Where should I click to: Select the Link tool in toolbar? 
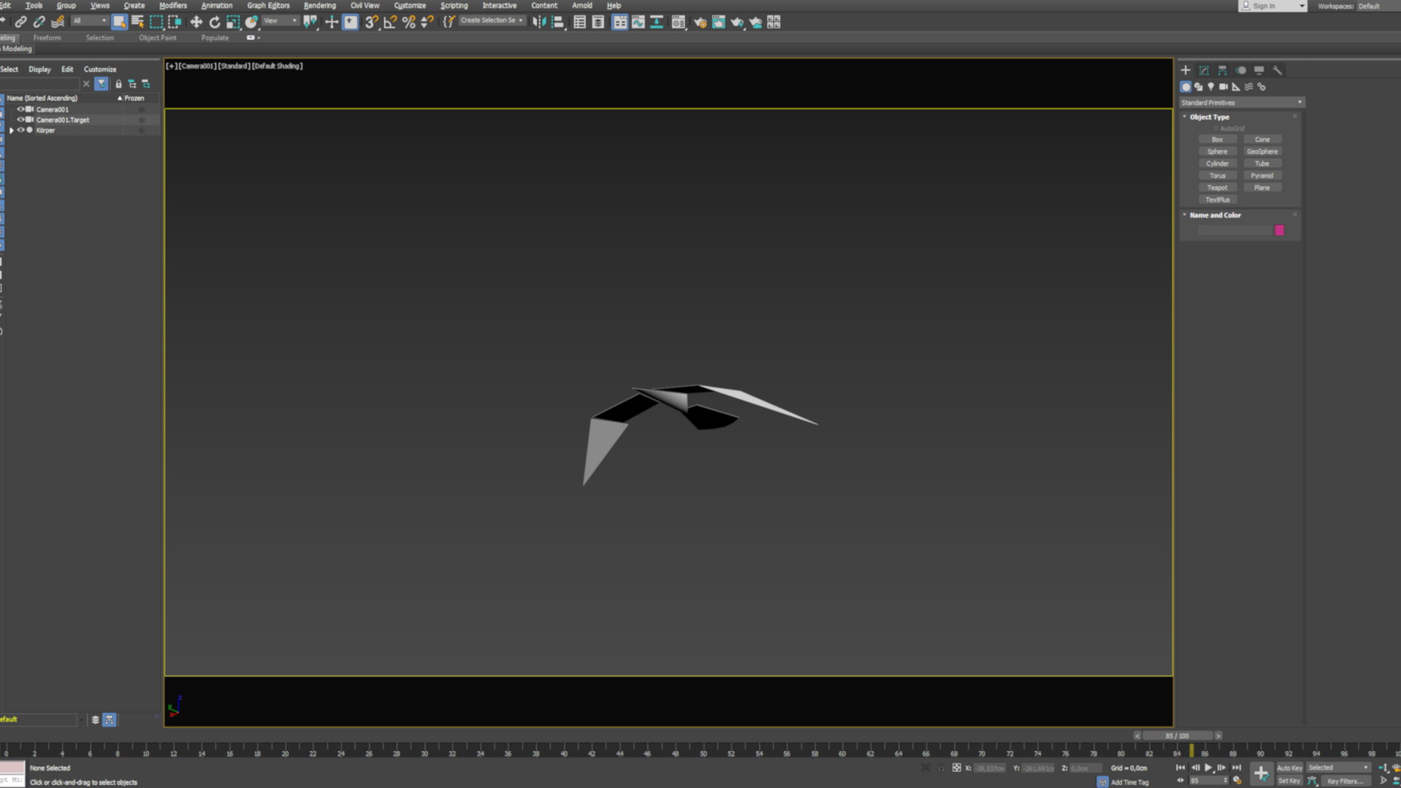pos(20,22)
